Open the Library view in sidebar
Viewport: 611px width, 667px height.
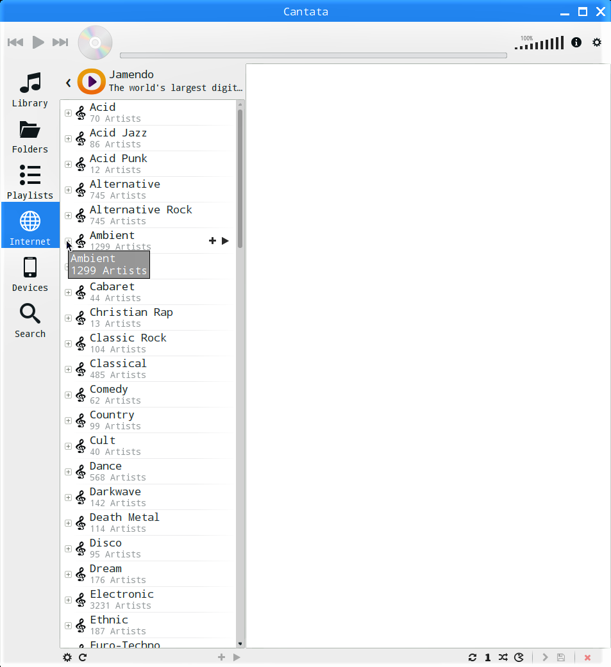29,90
